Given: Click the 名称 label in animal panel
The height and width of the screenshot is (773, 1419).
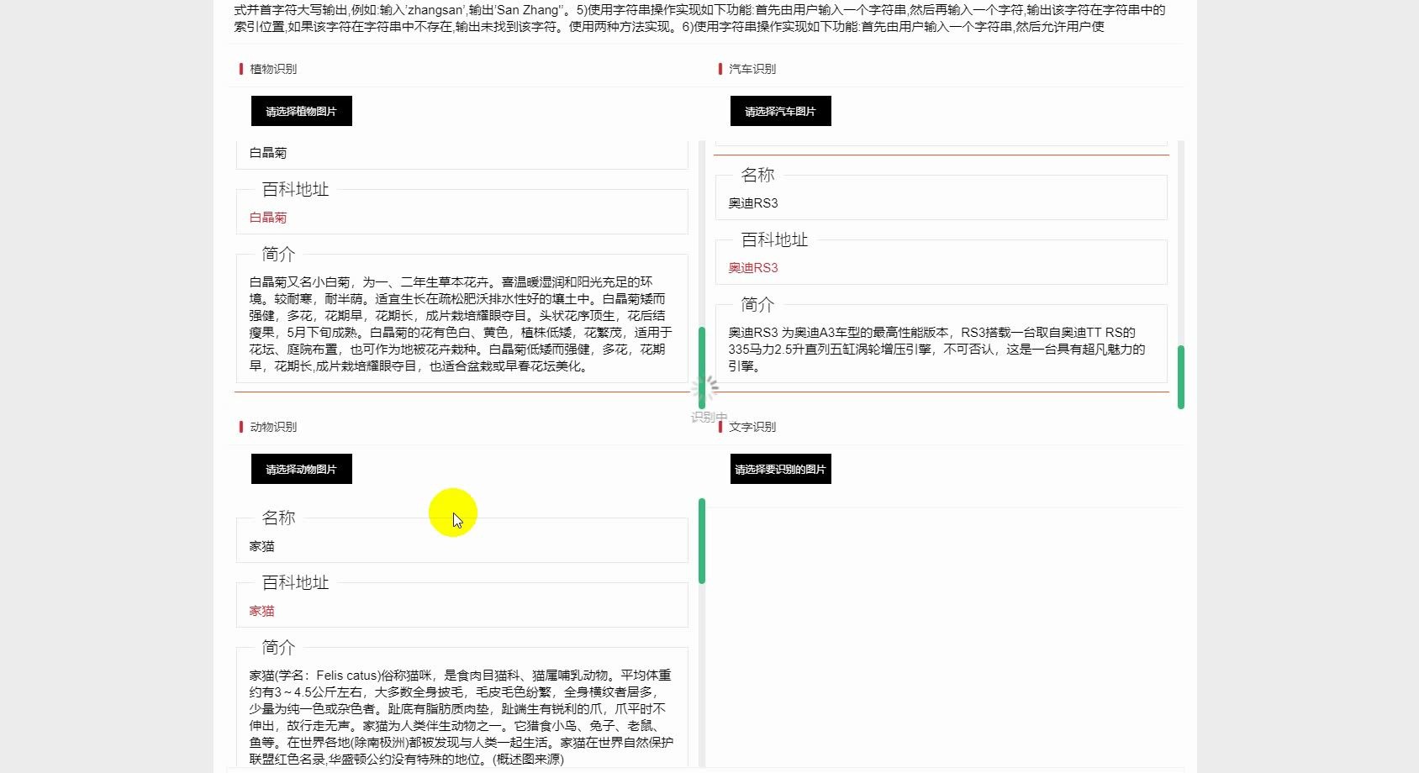Looking at the screenshot, I should [278, 518].
